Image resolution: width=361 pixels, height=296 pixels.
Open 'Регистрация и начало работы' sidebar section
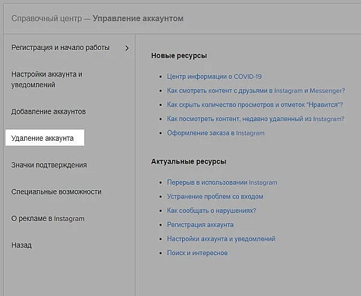coord(60,48)
